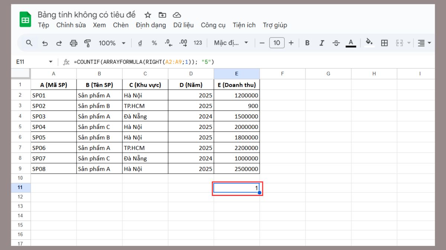Screen dimensions: 446x250
Task: Redo the last undone action
Action: (x=59, y=43)
